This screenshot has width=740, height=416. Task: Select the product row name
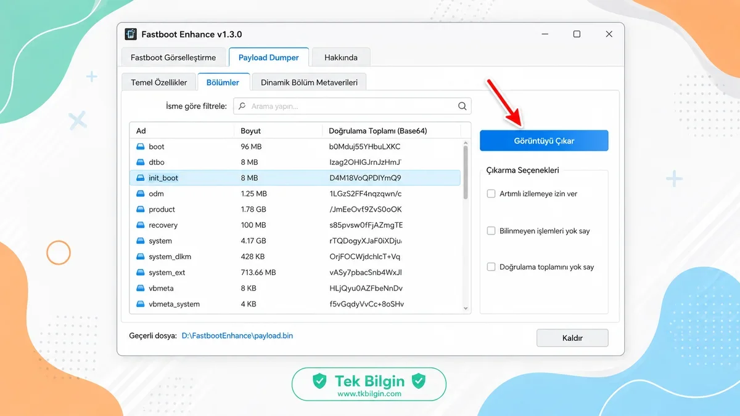162,209
